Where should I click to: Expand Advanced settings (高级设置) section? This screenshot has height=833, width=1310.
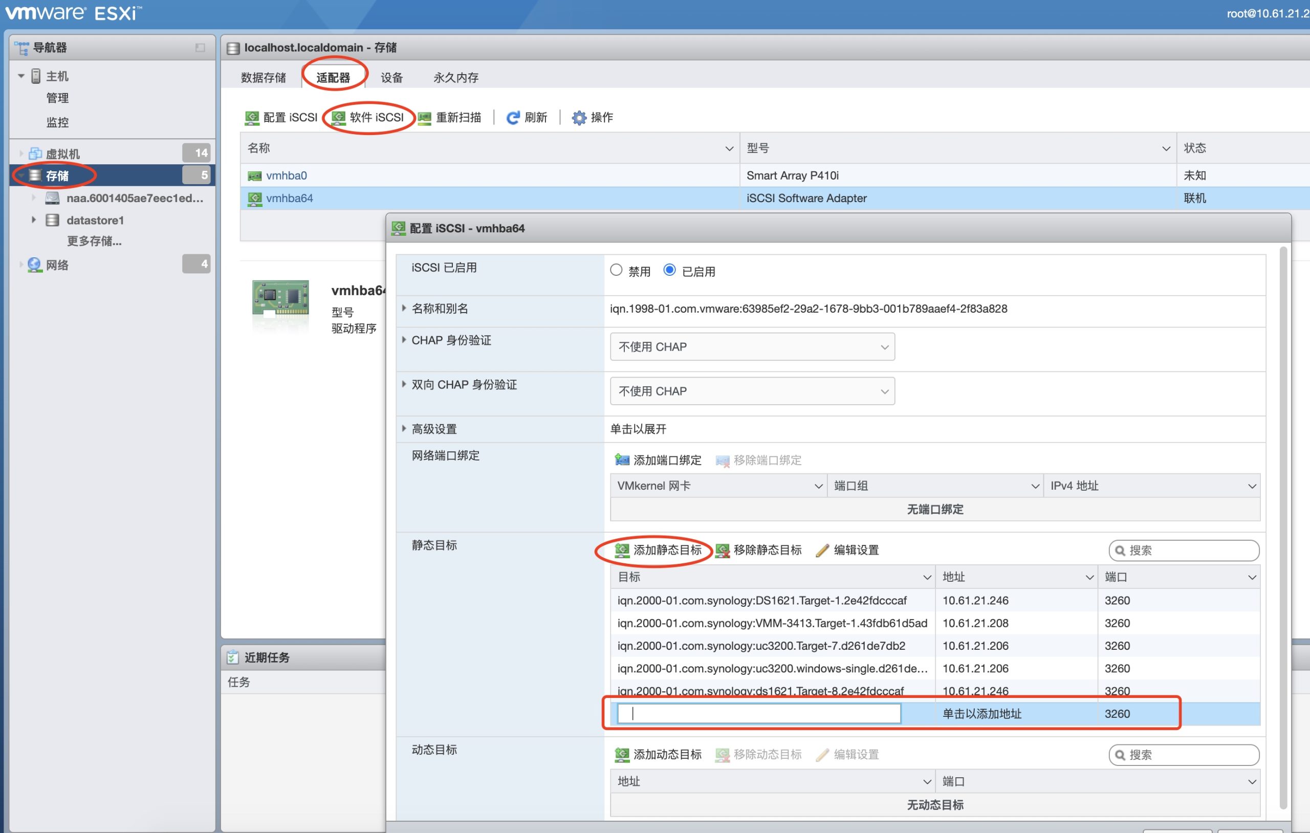[404, 429]
